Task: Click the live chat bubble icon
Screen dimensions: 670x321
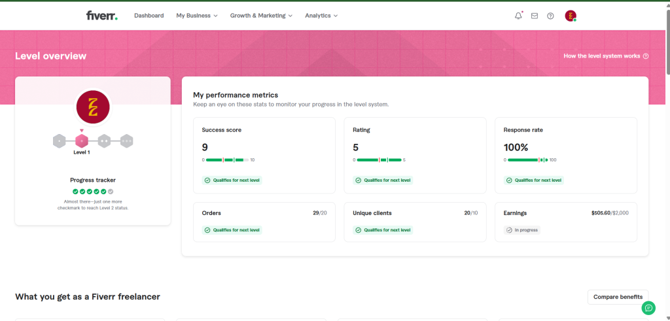Action: (x=648, y=308)
